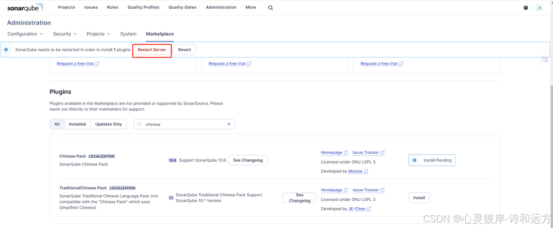Go to Quality Profiles
Screen dimensions: 553x228
(x=143, y=7)
